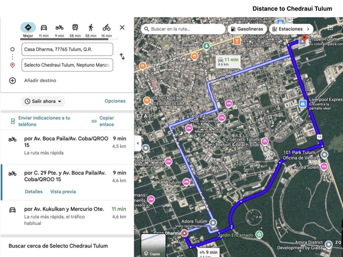Click Buscar en la ruta search field
Image resolution: width=343 pixels, height=257 pixels.
(x=183, y=29)
